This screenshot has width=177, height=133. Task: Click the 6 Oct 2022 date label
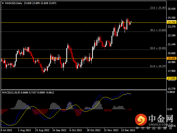tap(76, 130)
